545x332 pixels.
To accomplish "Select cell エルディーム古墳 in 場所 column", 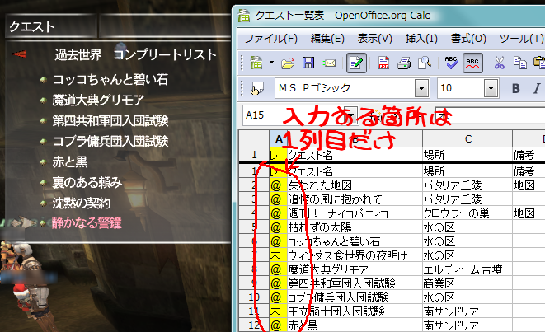I will (x=467, y=269).
